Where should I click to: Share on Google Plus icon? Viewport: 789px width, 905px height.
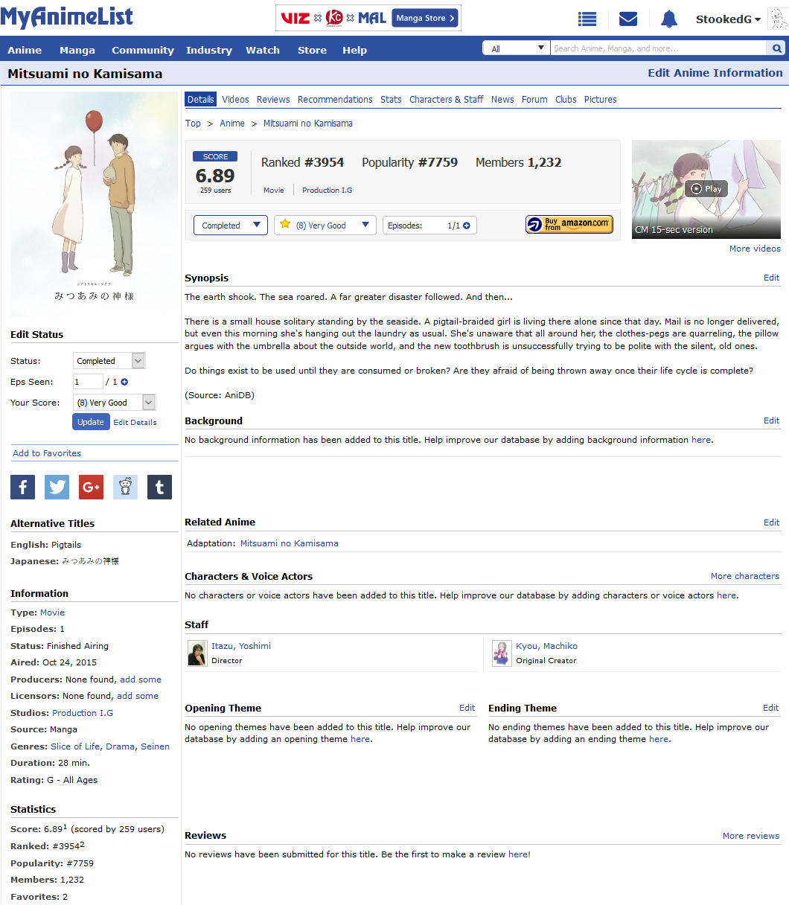(91, 487)
